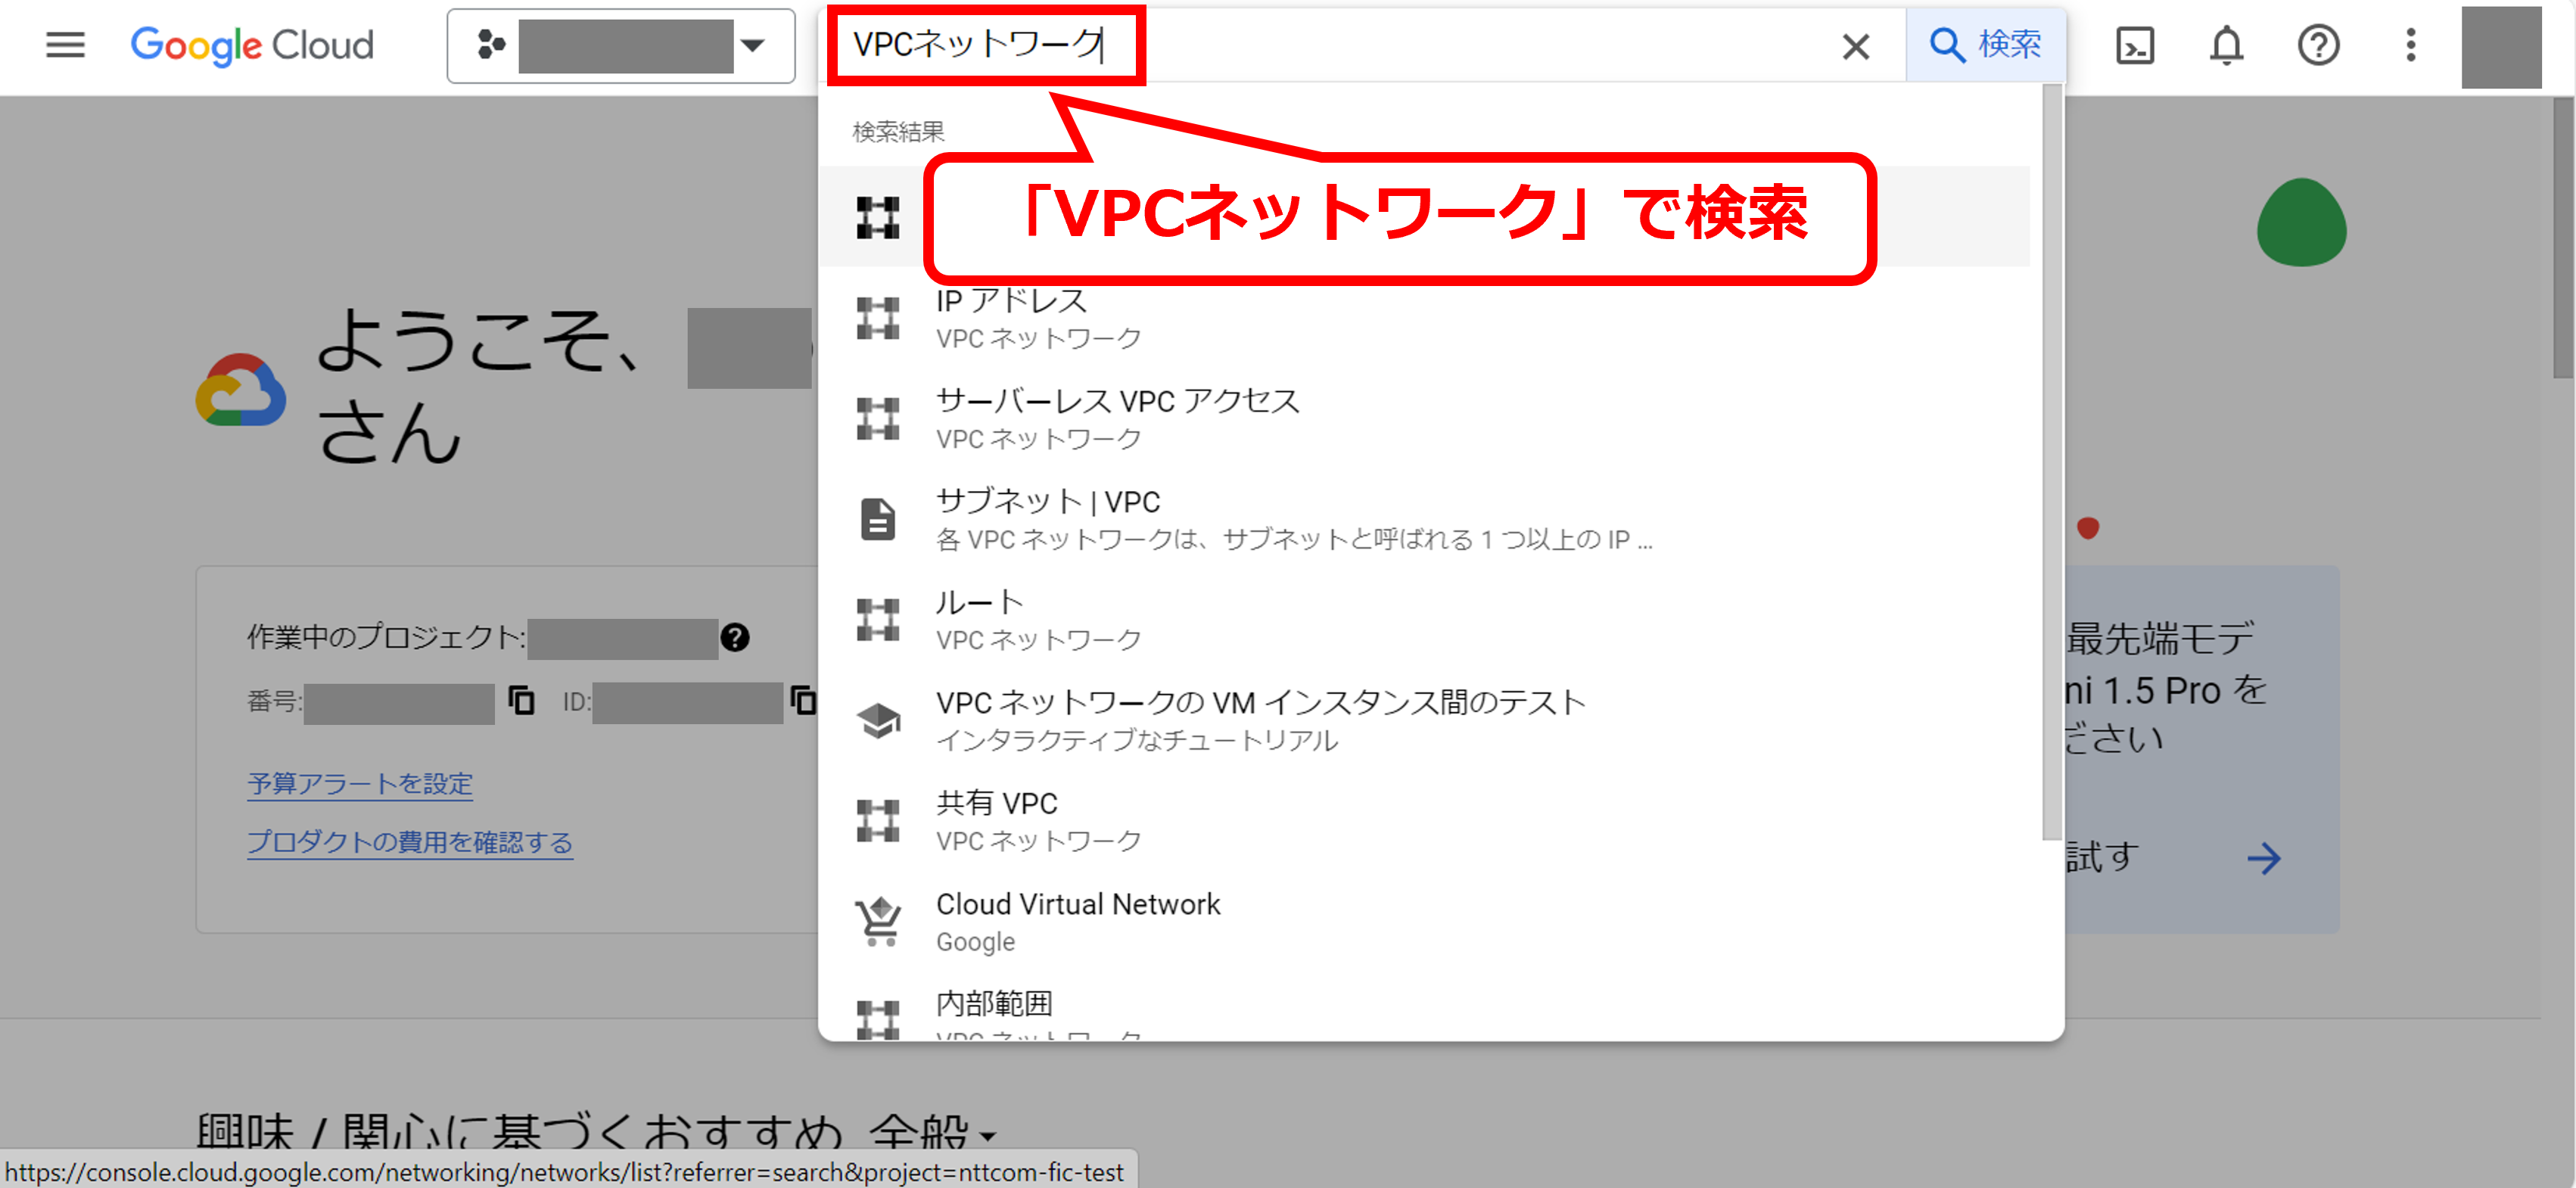This screenshot has height=1188, width=2576.
Task: Click the 検索 search button
Action: pyautogui.click(x=1984, y=45)
